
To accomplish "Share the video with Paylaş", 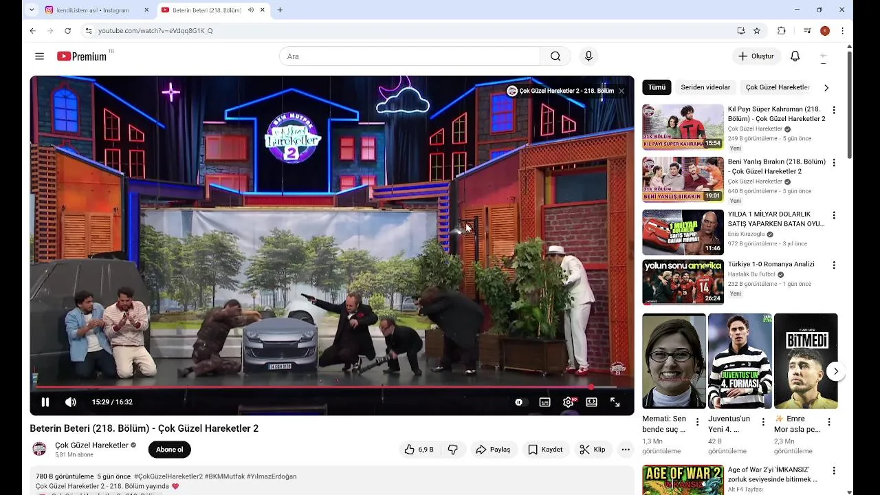I will point(494,450).
